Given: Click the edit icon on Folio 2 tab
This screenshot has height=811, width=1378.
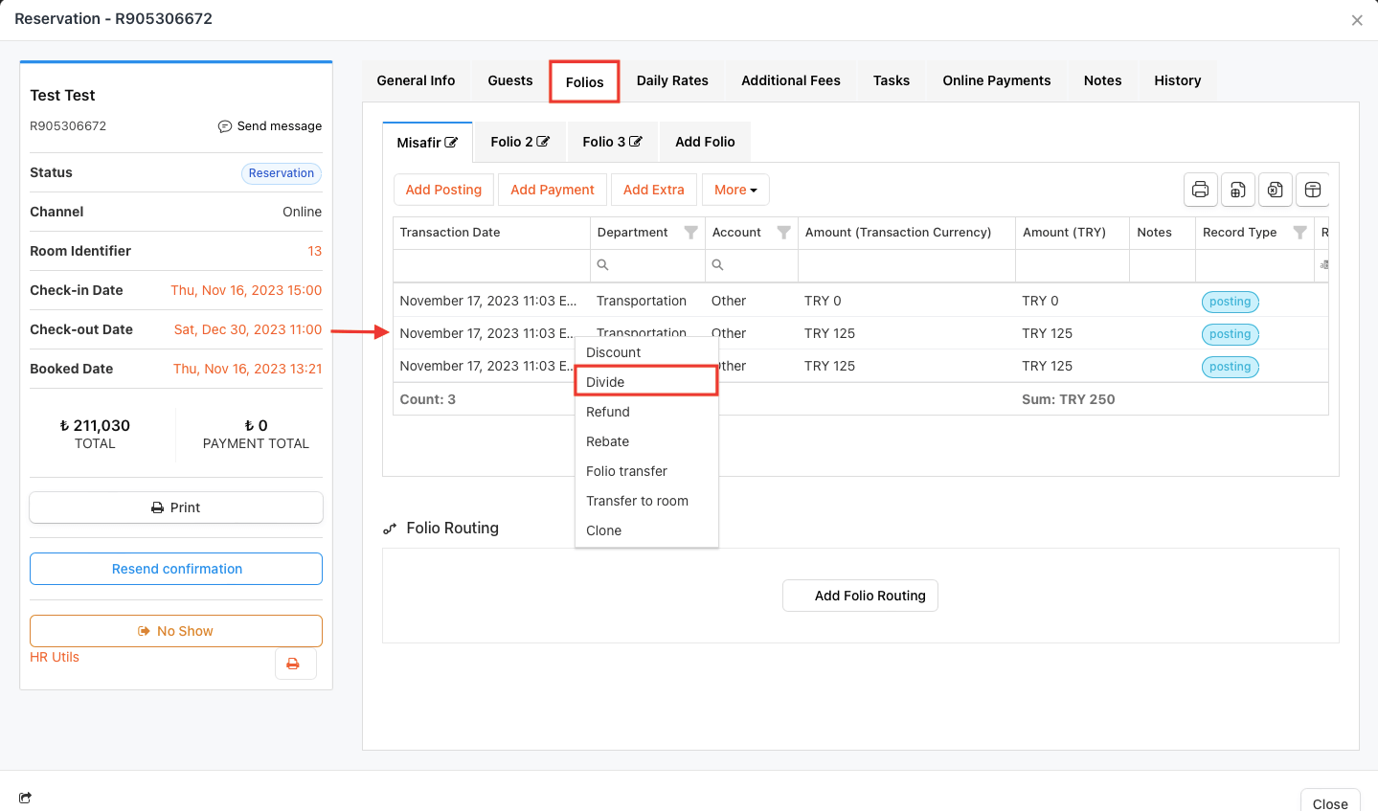Looking at the screenshot, I should coord(543,142).
